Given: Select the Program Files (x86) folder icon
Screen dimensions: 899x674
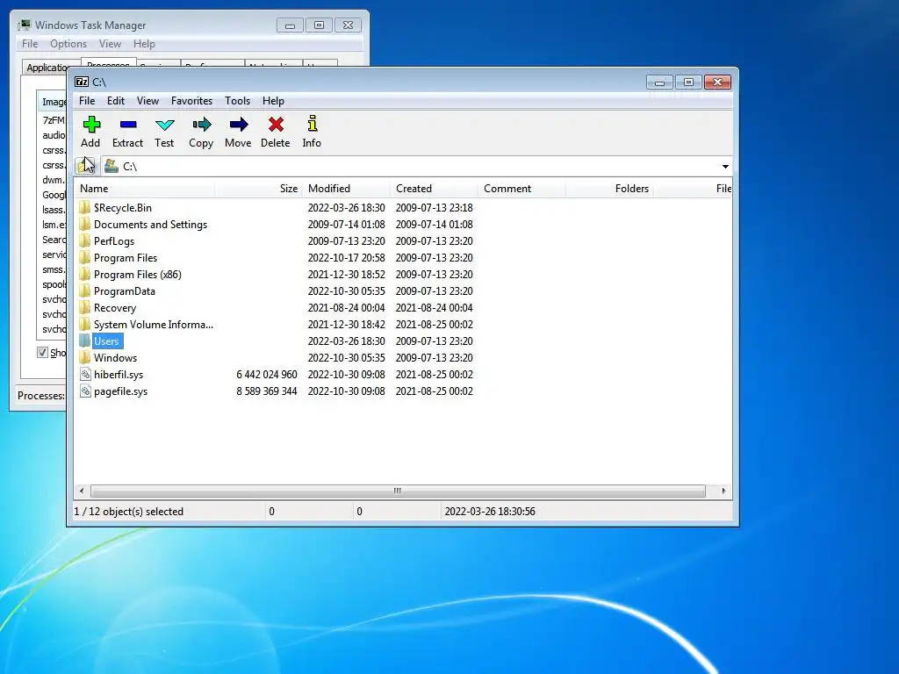Looking at the screenshot, I should point(85,274).
